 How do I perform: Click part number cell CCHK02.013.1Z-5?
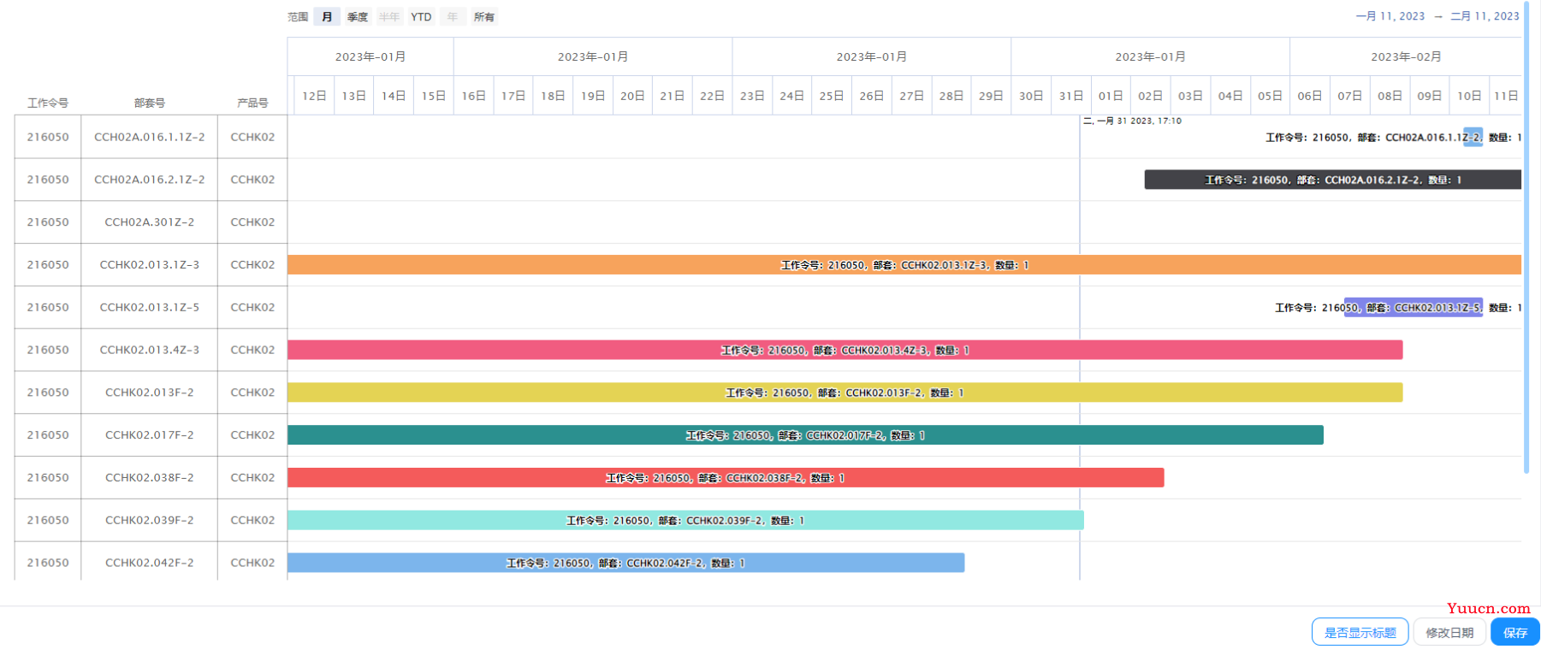point(150,307)
